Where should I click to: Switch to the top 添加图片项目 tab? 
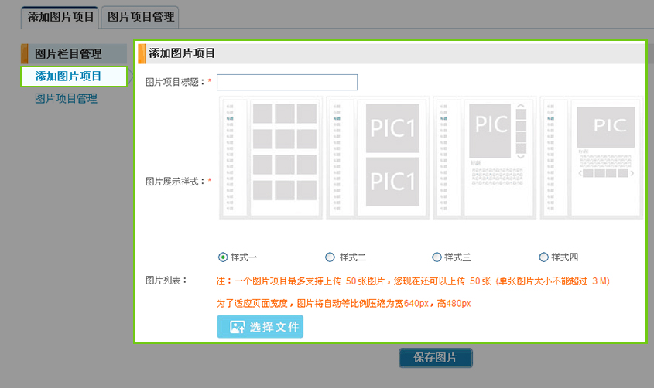[x=60, y=16]
